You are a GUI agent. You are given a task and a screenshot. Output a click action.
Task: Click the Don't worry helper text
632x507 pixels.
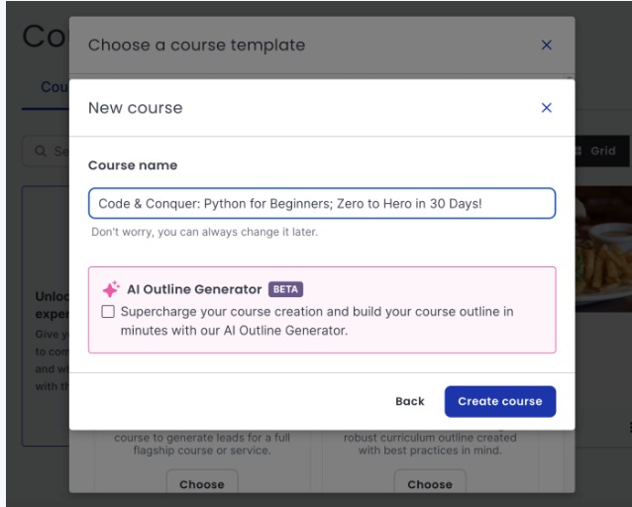(204, 232)
